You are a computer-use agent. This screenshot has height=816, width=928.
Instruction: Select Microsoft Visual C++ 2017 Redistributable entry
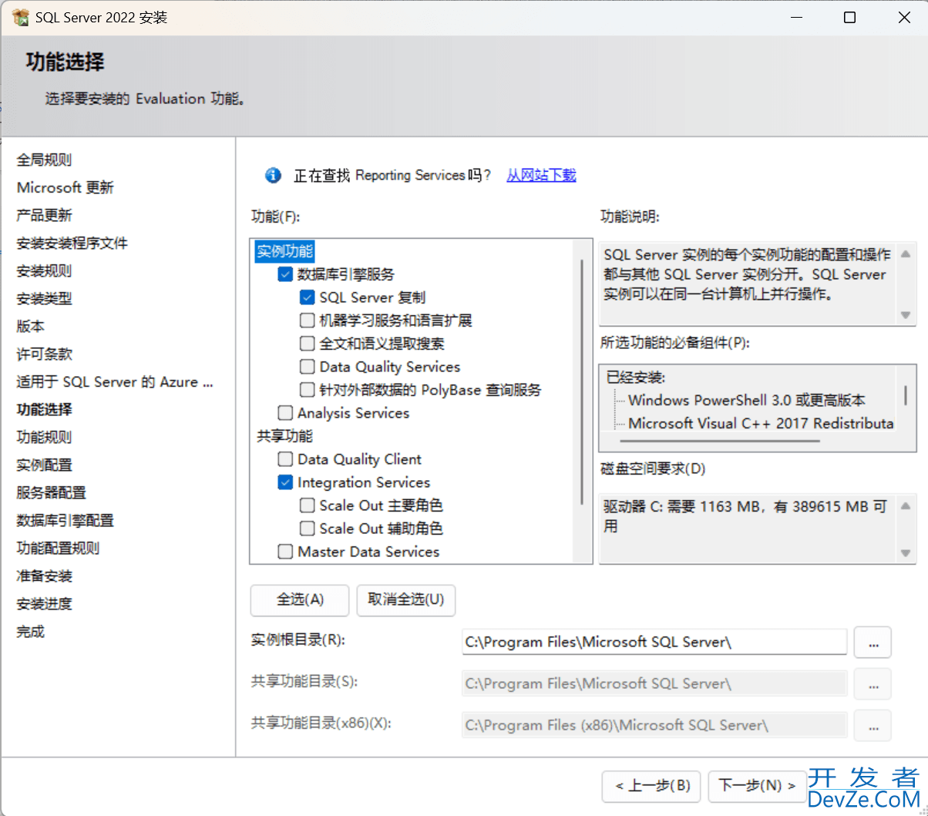pos(761,423)
